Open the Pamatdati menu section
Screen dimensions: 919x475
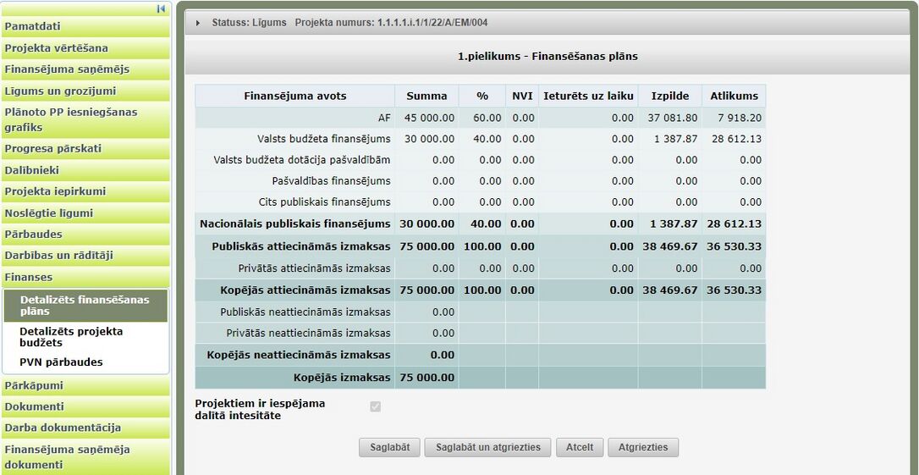85,26
